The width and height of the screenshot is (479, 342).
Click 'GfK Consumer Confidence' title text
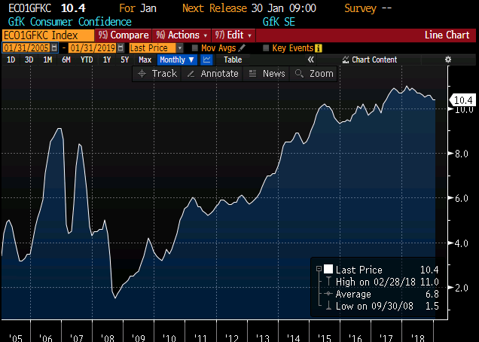(x=70, y=22)
